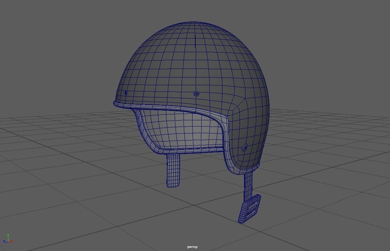The height and width of the screenshot is (251, 390).
Task: Select the helmet's front brim trim edge
Action: pyautogui.click(x=172, y=108)
